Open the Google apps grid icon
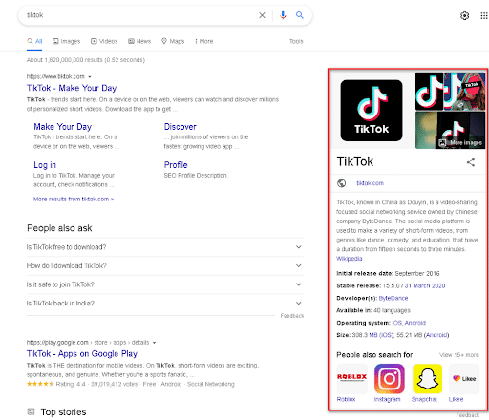Viewport: 489px width, 420px height. pyautogui.click(x=484, y=15)
